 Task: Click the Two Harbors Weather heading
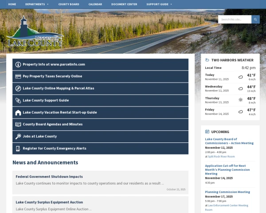coord(232,60)
